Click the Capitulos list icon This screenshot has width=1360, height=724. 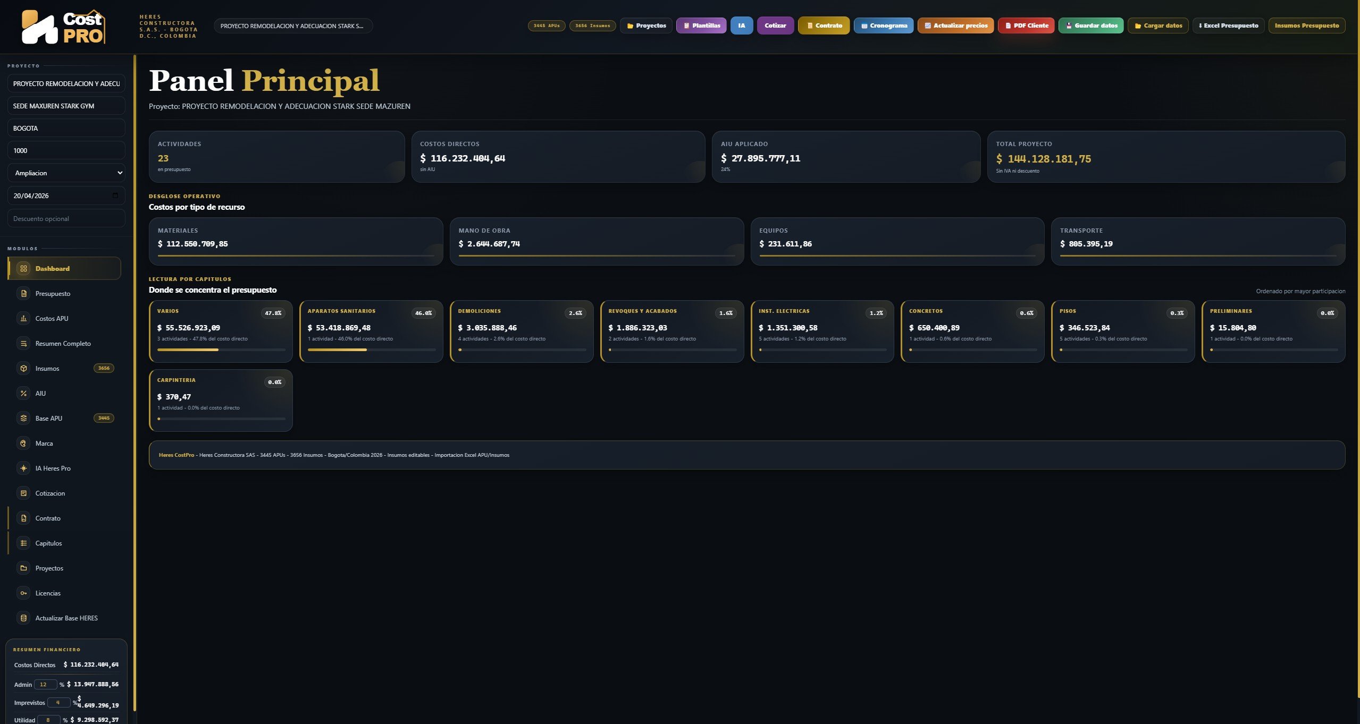pyautogui.click(x=23, y=543)
